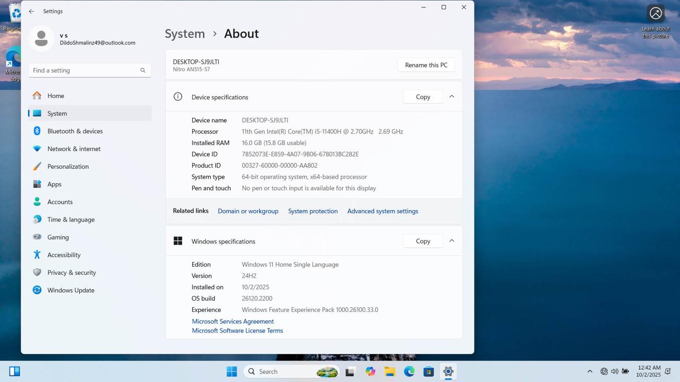680x382 pixels.
Task: Open Time & language settings
Action: (71, 220)
